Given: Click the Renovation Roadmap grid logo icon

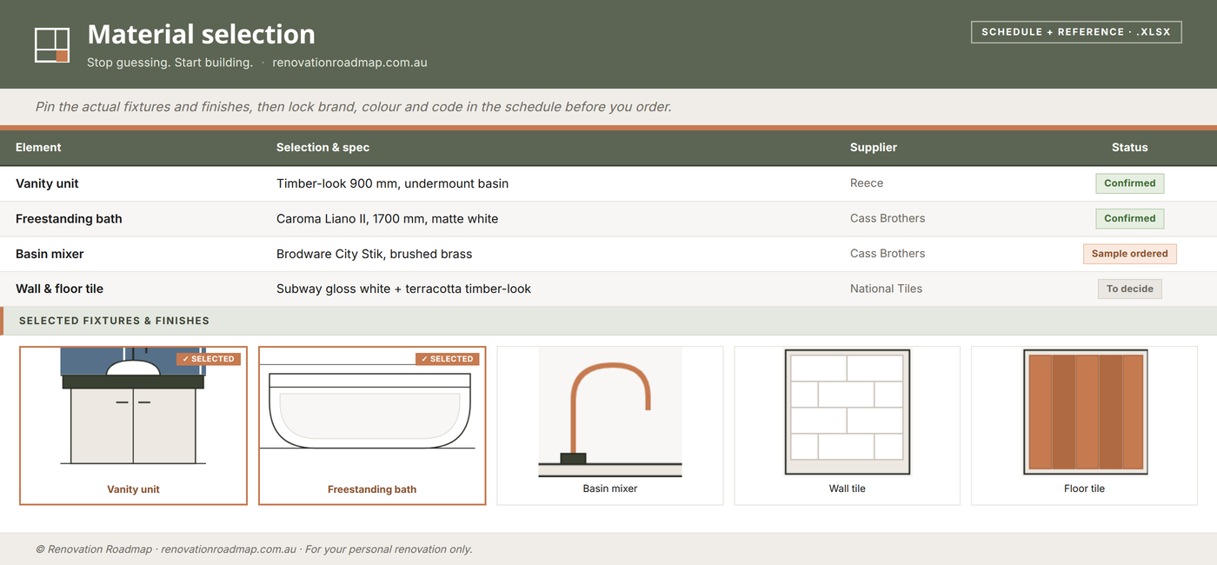Looking at the screenshot, I should coord(51,45).
